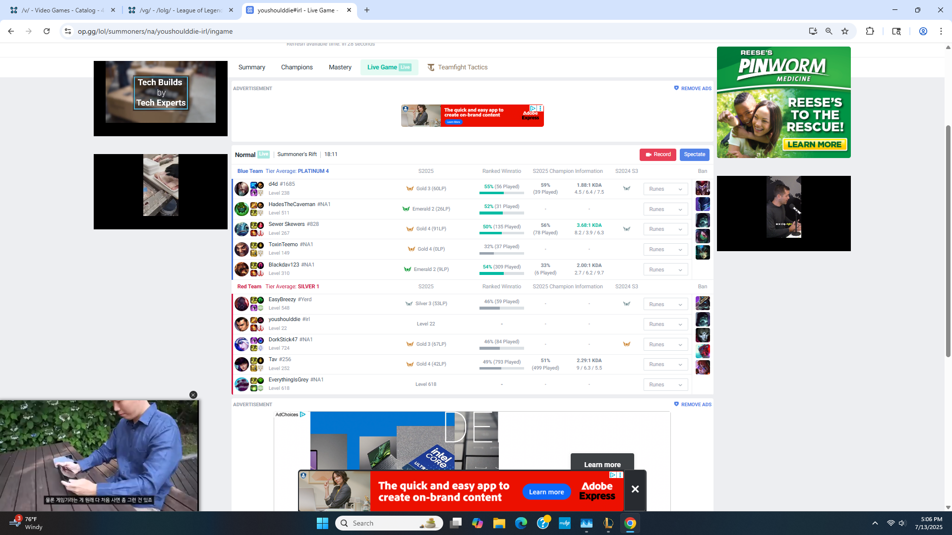Open Sewer Skewers summoner profile link

click(294, 224)
